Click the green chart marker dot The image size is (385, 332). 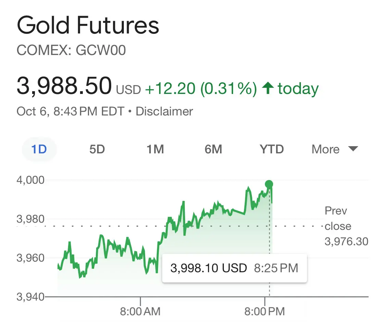pos(269,184)
